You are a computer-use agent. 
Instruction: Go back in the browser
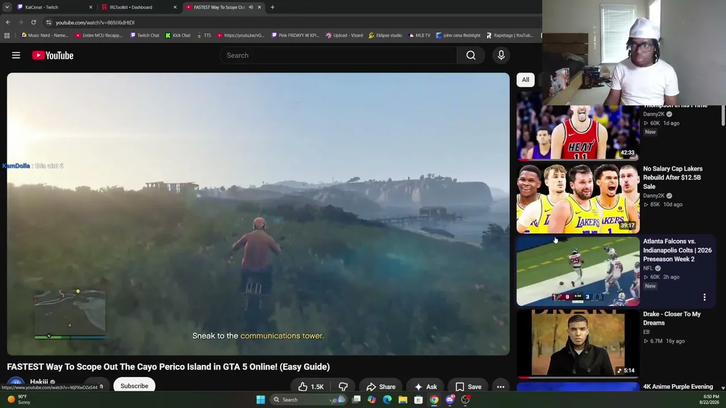(x=8, y=22)
